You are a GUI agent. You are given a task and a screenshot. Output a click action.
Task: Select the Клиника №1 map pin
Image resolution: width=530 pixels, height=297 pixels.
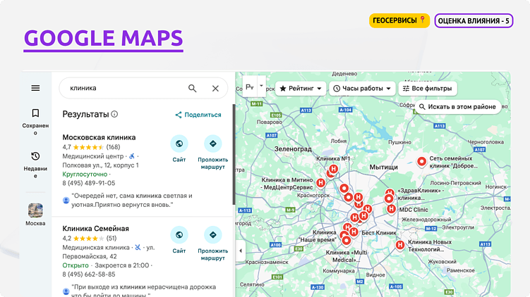click(333, 169)
